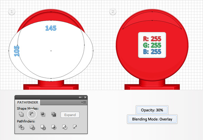Click the Opacity: 30% field

(x=152, y=110)
